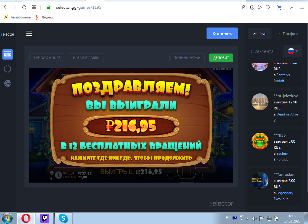Screen dimensions: 308x224
Task: Click the selector logo
Action: pyautogui.click(x=8, y=34)
